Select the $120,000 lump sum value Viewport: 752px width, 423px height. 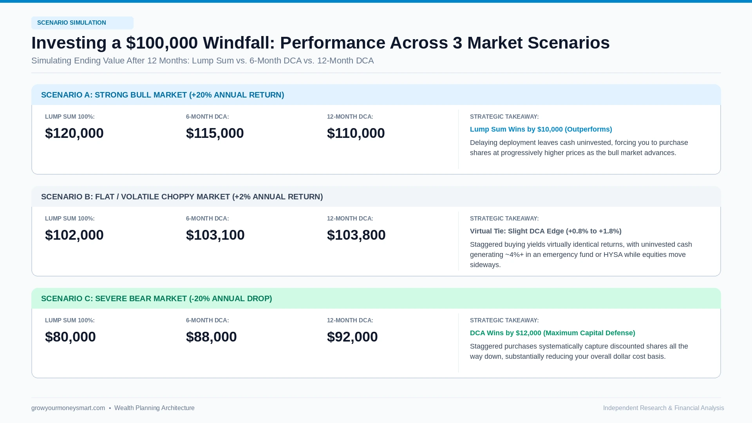pos(74,133)
